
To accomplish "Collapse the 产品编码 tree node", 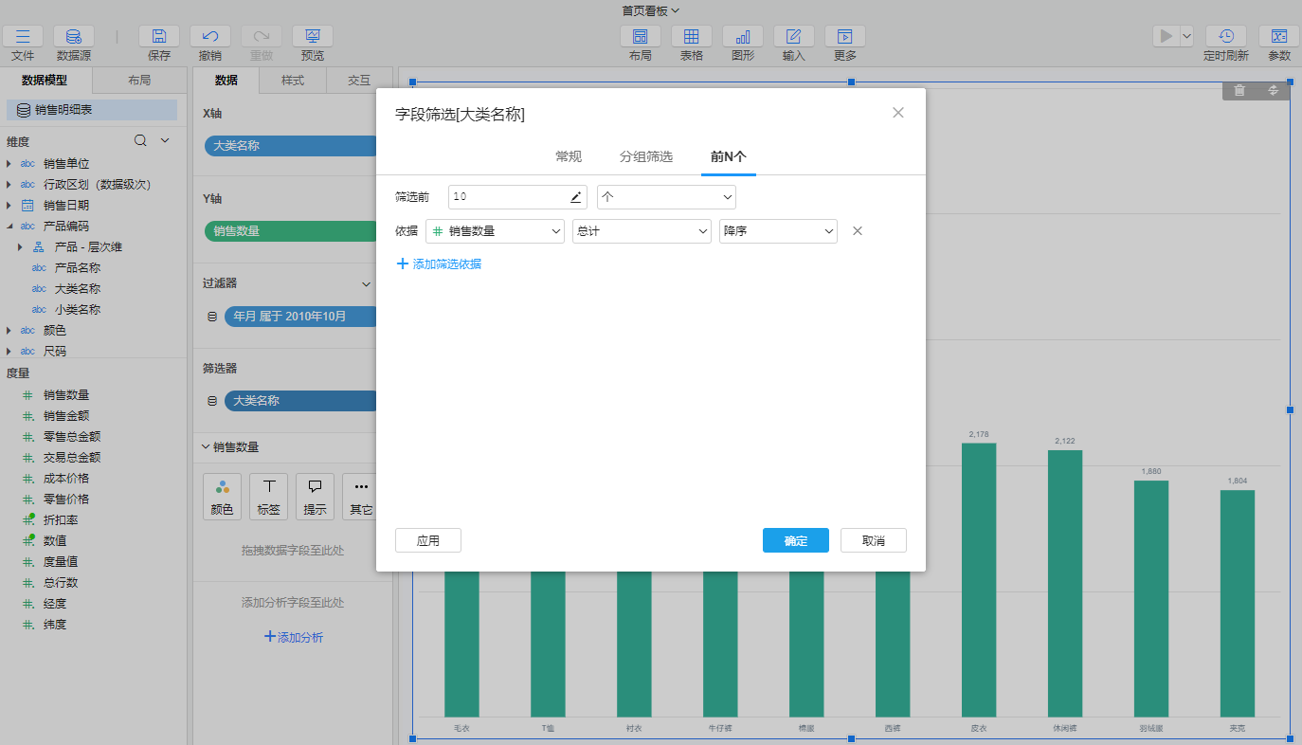I will [x=9, y=227].
